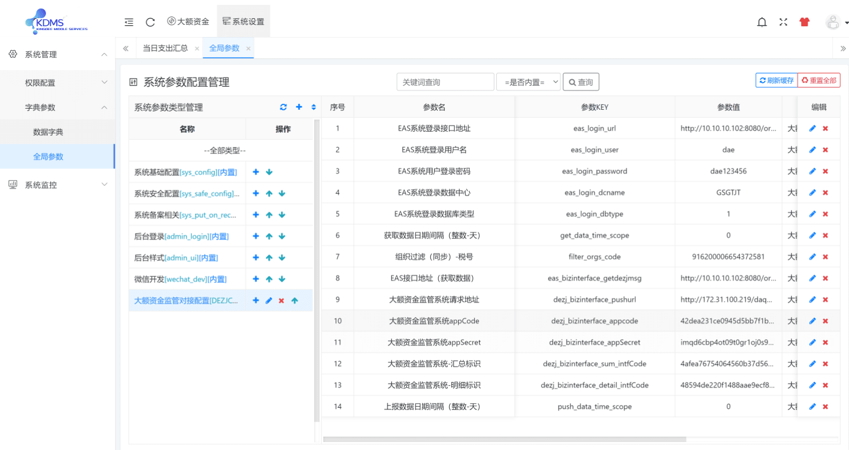Add a parameter under 系统基础配置 type
The image size is (849, 450).
click(x=256, y=172)
